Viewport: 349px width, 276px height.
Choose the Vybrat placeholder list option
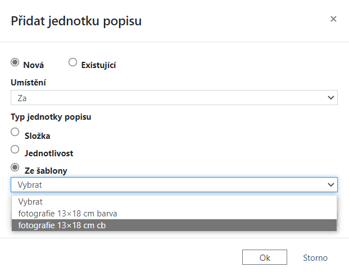(30, 202)
